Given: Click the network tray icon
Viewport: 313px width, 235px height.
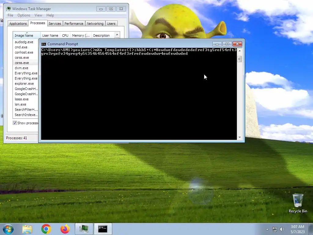Looking at the screenshot, I should [x=275, y=229].
